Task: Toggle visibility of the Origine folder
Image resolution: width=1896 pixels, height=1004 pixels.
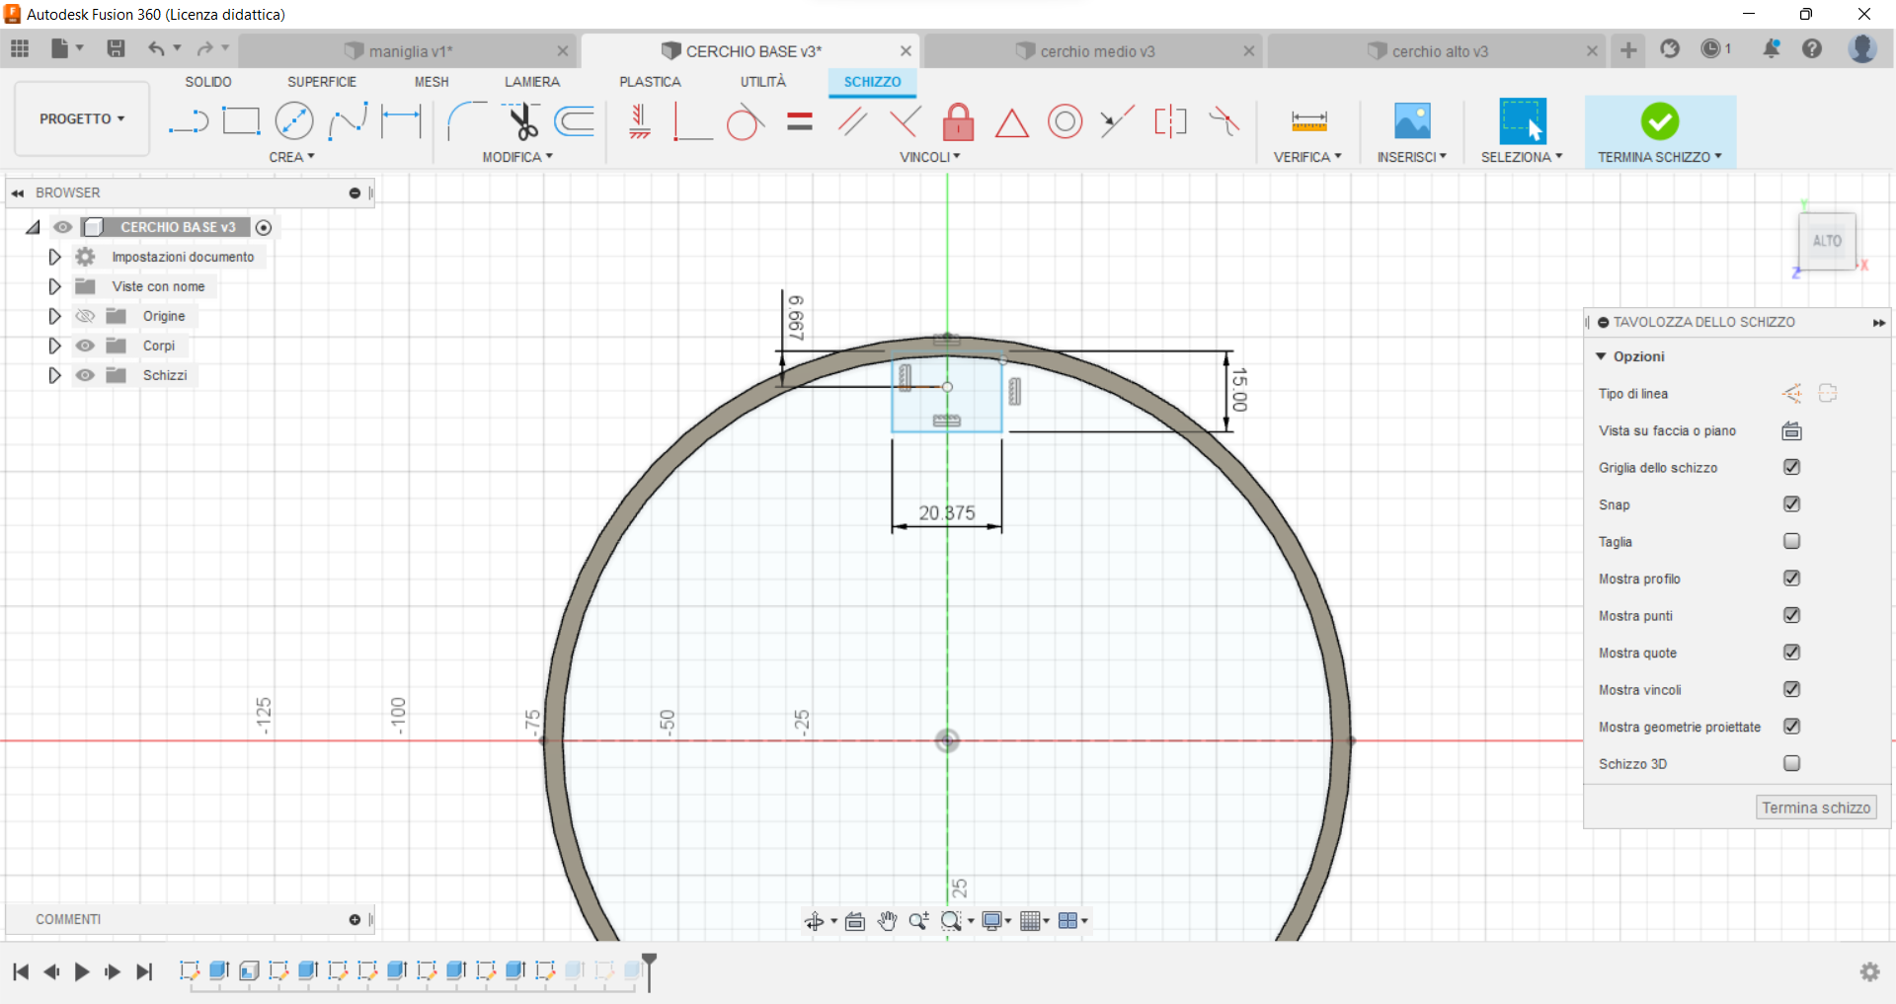Action: 85,316
